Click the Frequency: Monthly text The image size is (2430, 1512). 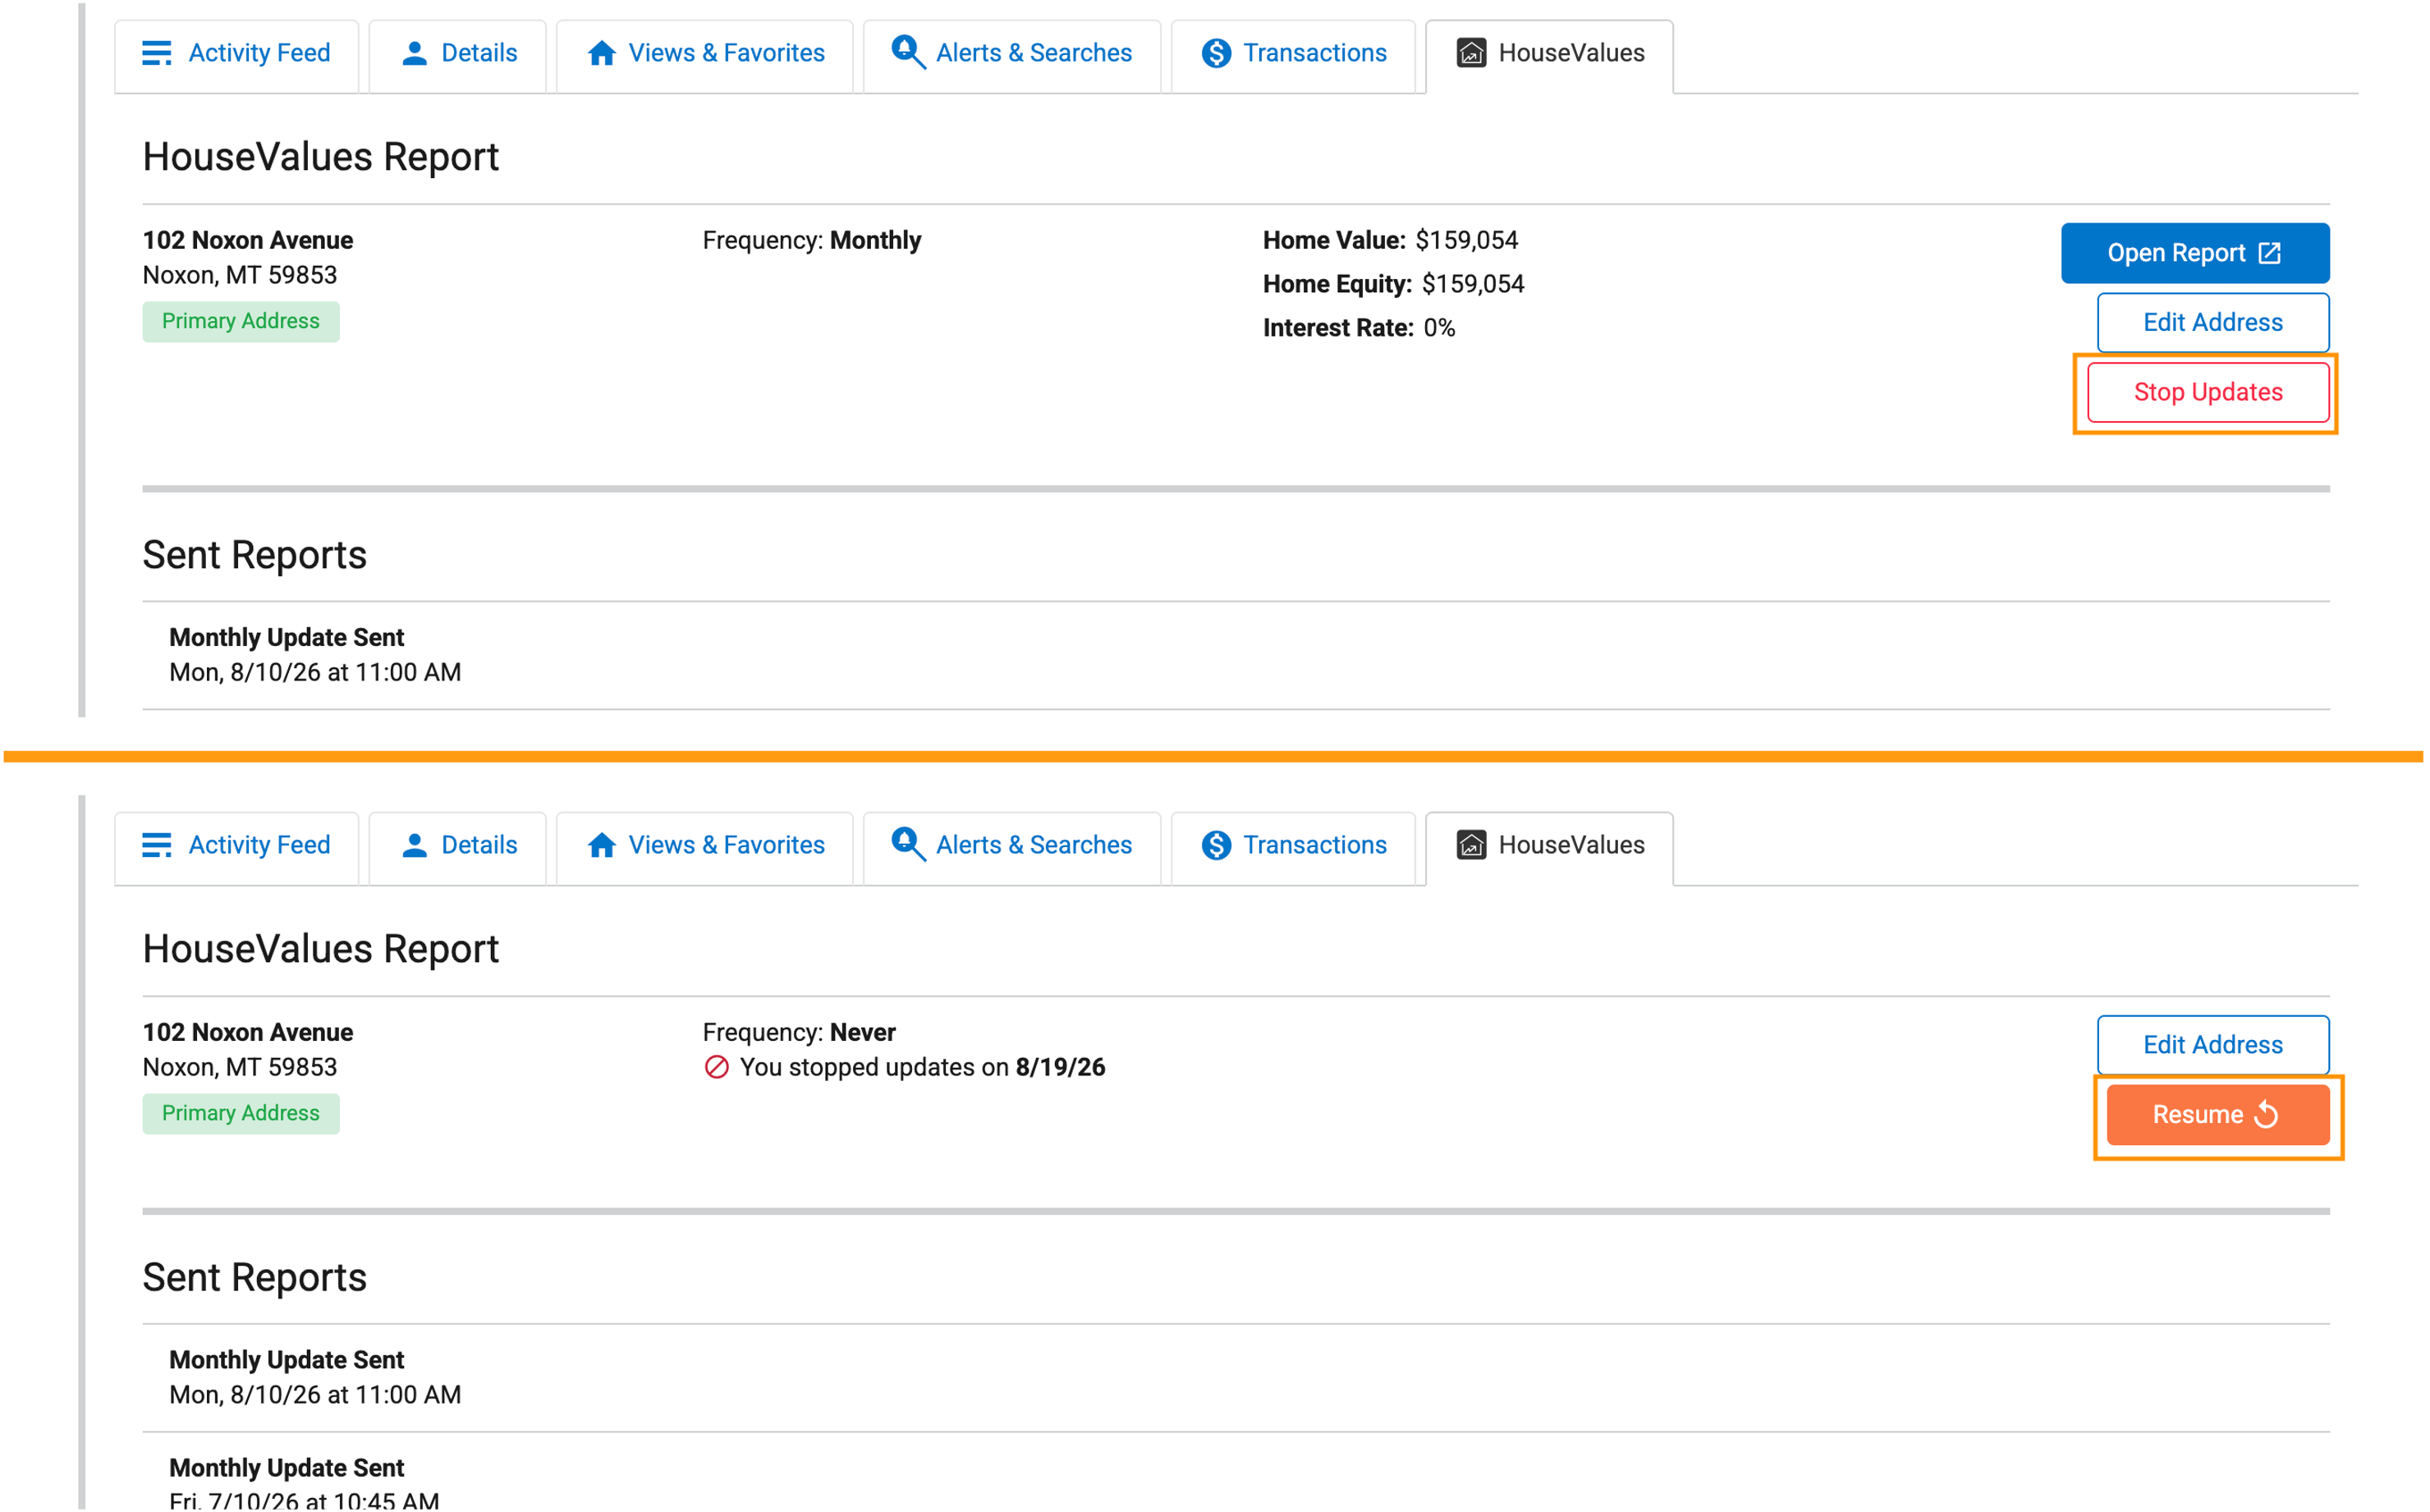(812, 240)
